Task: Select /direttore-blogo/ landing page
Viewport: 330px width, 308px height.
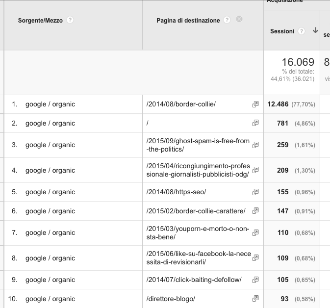Action: 171,299
